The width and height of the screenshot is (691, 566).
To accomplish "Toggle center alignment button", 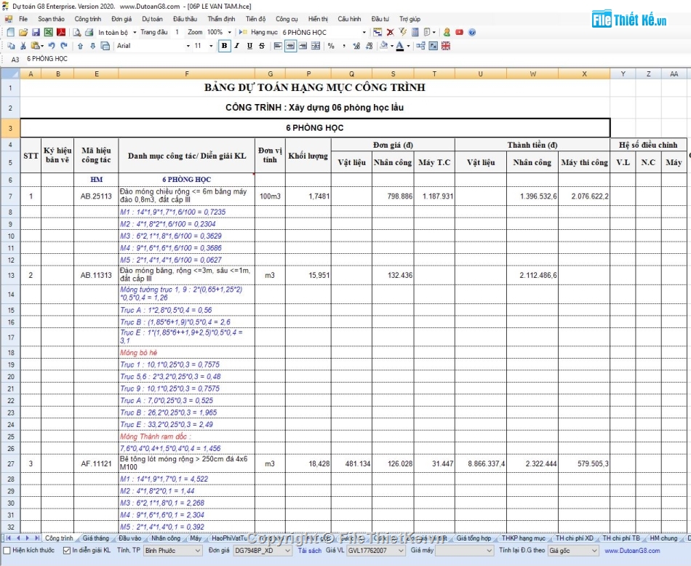I will [x=290, y=46].
